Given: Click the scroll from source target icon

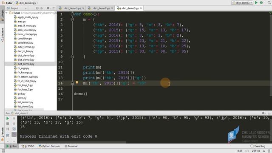Looking at the screenshot, I should pos(37,8).
